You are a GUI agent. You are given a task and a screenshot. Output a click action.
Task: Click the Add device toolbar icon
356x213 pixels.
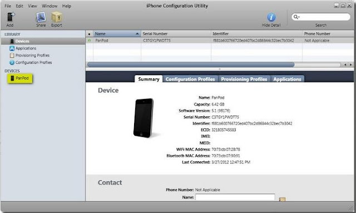tap(11, 17)
